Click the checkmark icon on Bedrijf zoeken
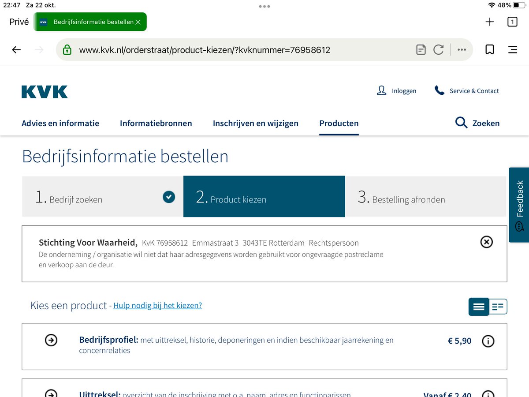Viewport: 529px width, 397px height. 168,197
